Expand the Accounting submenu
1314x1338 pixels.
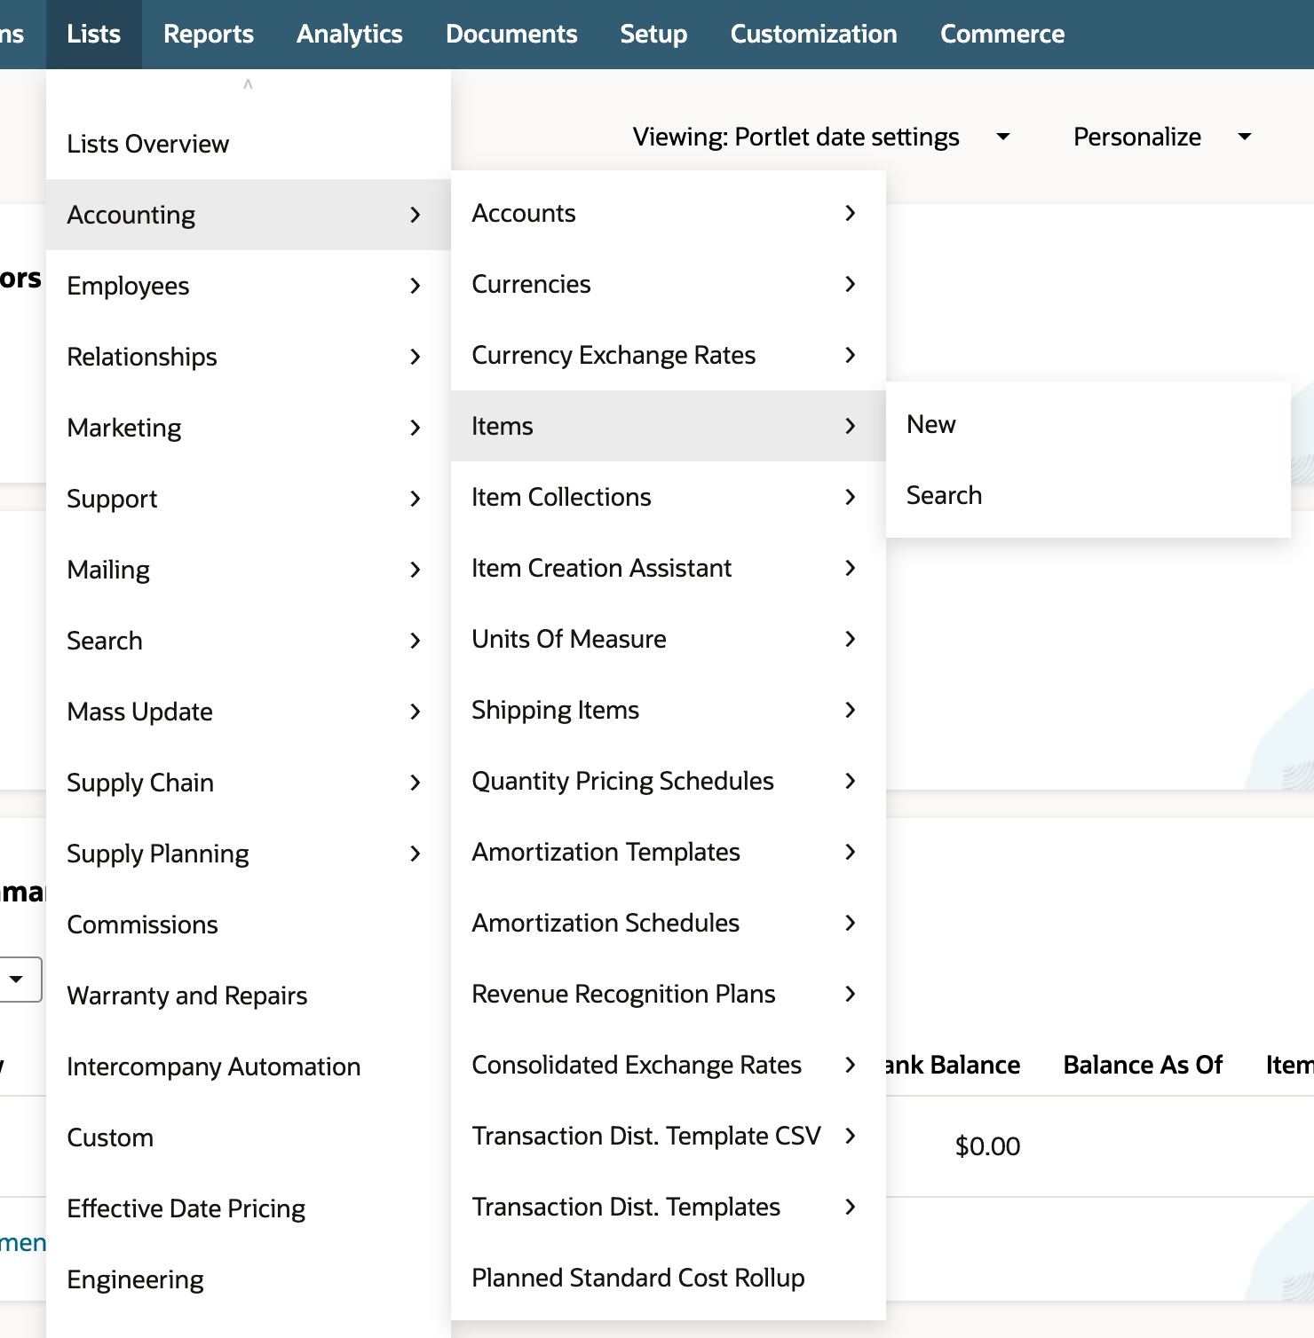click(x=249, y=215)
